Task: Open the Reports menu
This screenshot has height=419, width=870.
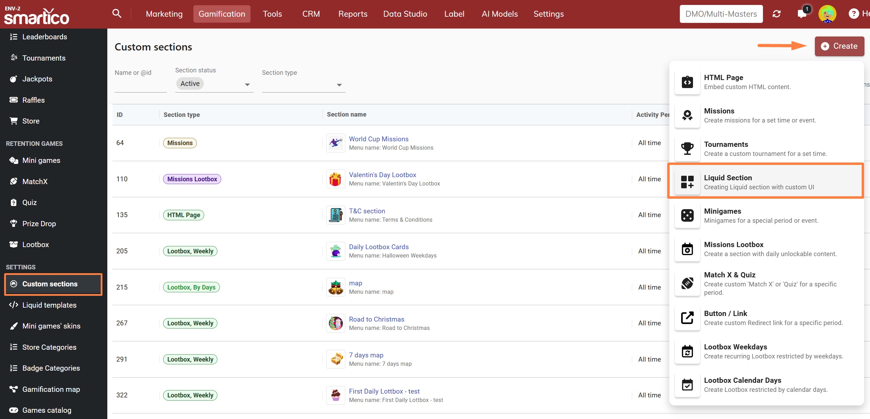Action: [353, 14]
